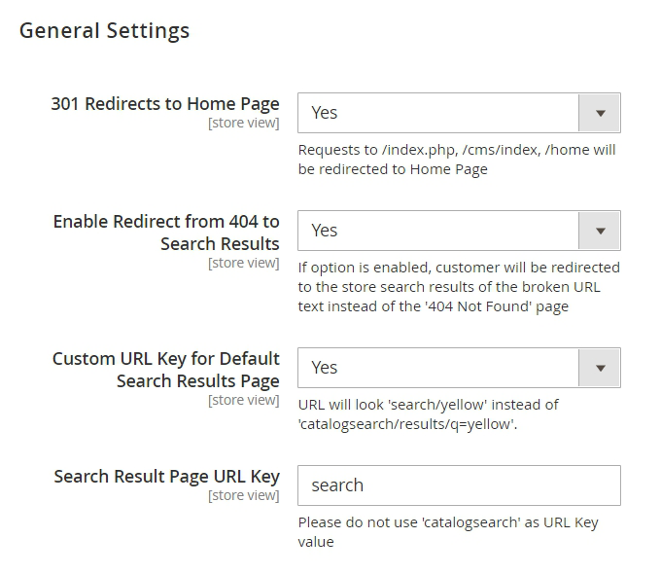Click 'Custom URL Key for Default Search' label
The width and height of the screenshot is (661, 574).
coord(166,370)
